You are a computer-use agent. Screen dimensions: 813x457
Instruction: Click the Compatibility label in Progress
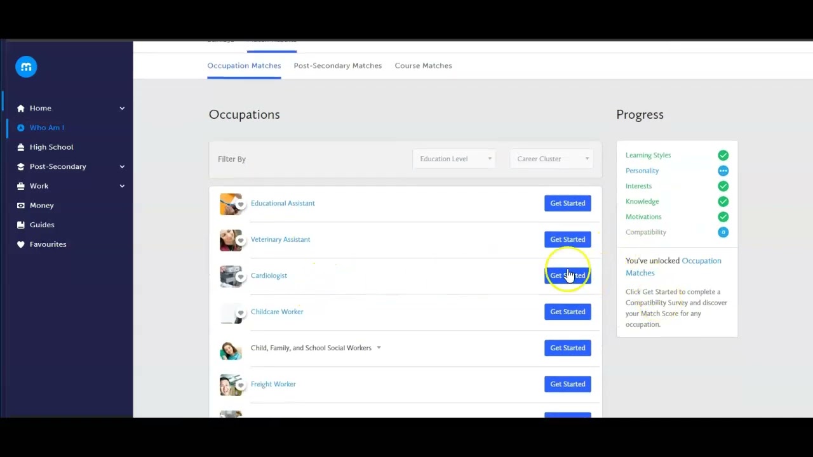(646, 232)
